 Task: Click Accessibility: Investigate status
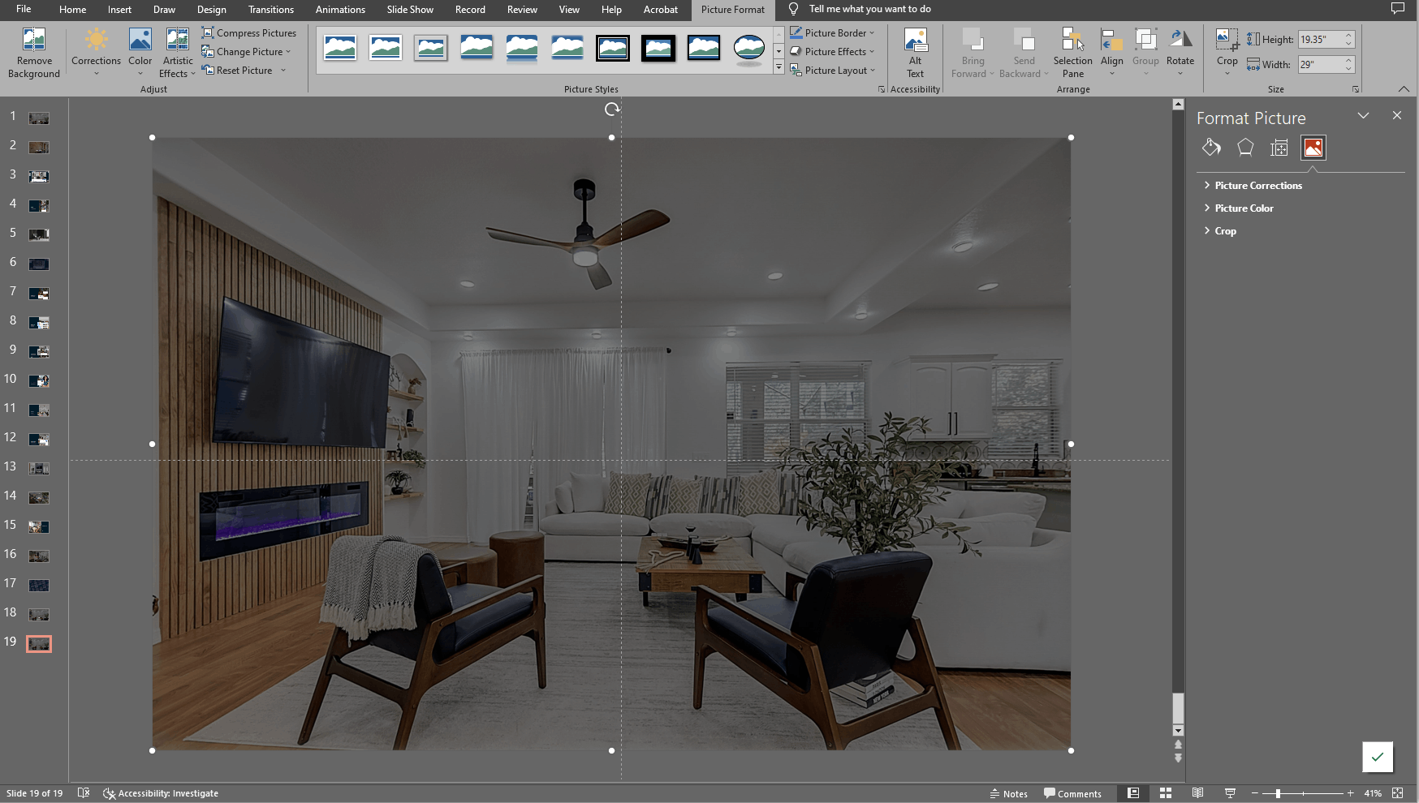tap(161, 793)
